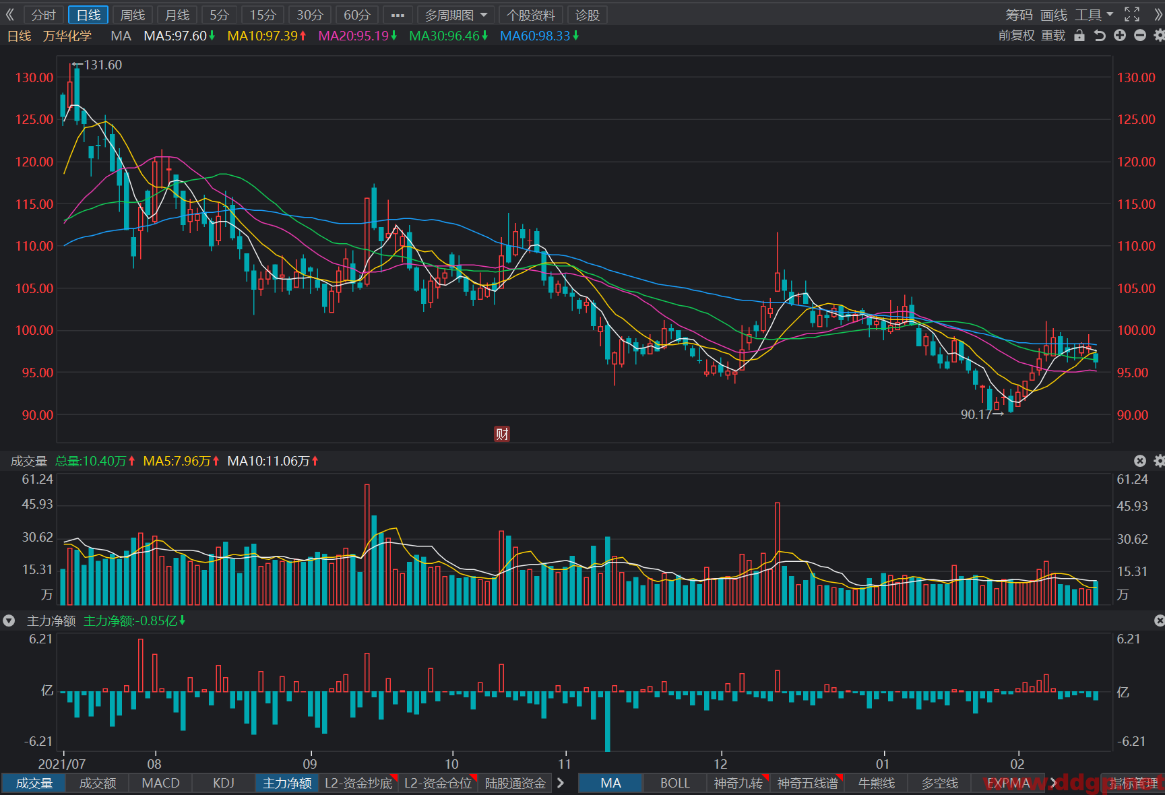The height and width of the screenshot is (795, 1165).
Task: Switch to 分时 intraday view
Action: [x=44, y=15]
